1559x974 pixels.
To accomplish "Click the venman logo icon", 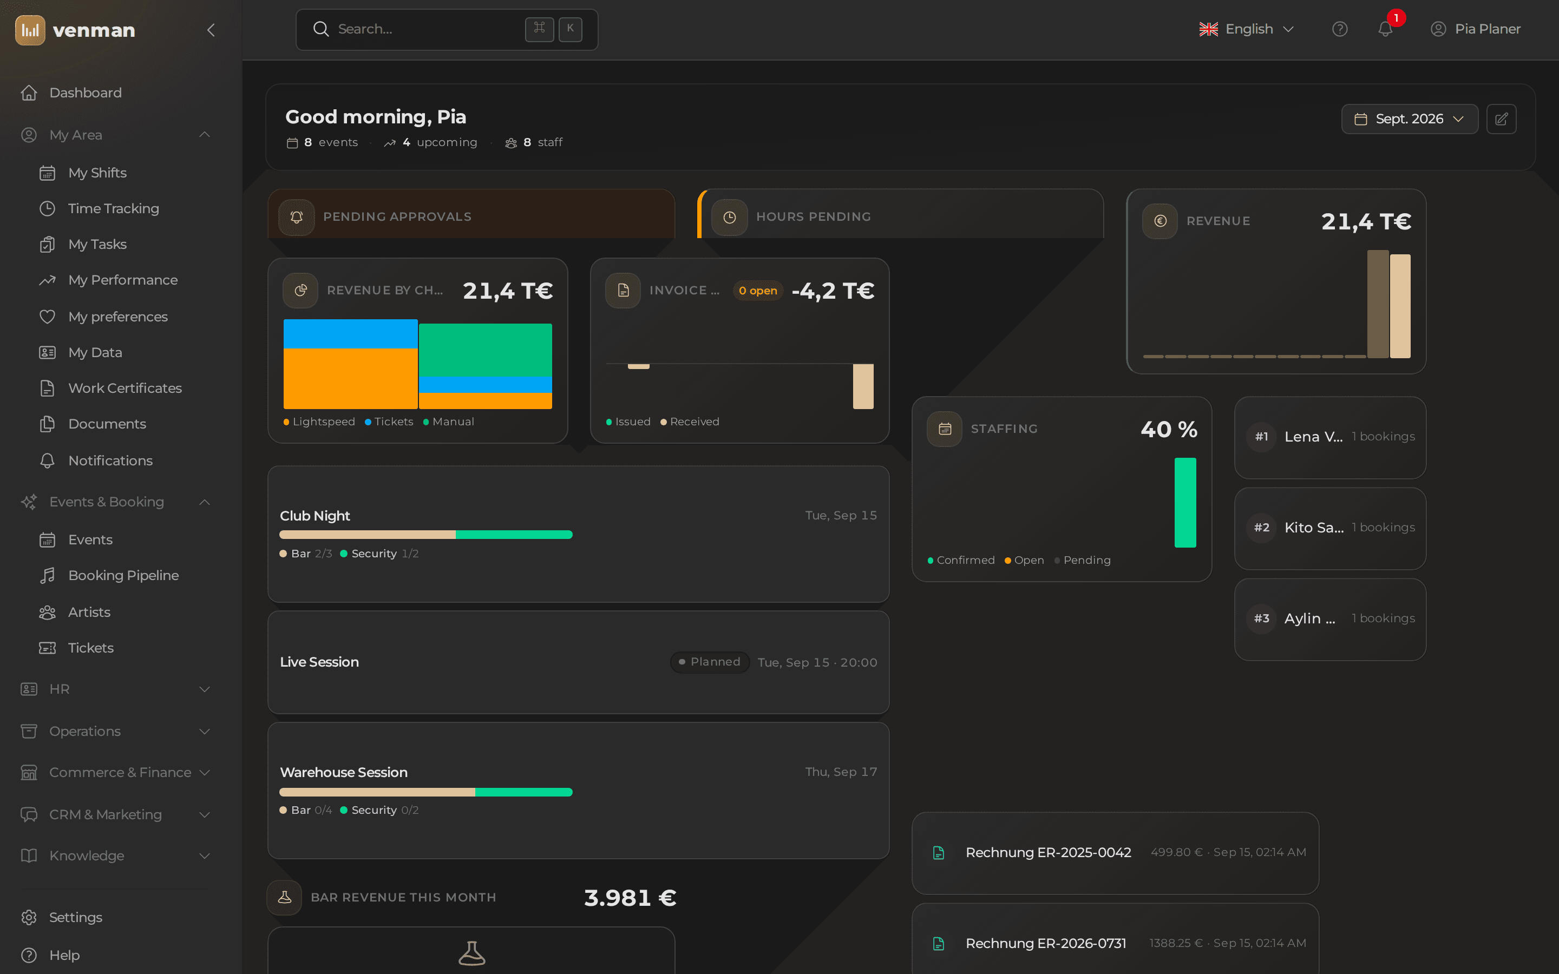I will click(30, 30).
